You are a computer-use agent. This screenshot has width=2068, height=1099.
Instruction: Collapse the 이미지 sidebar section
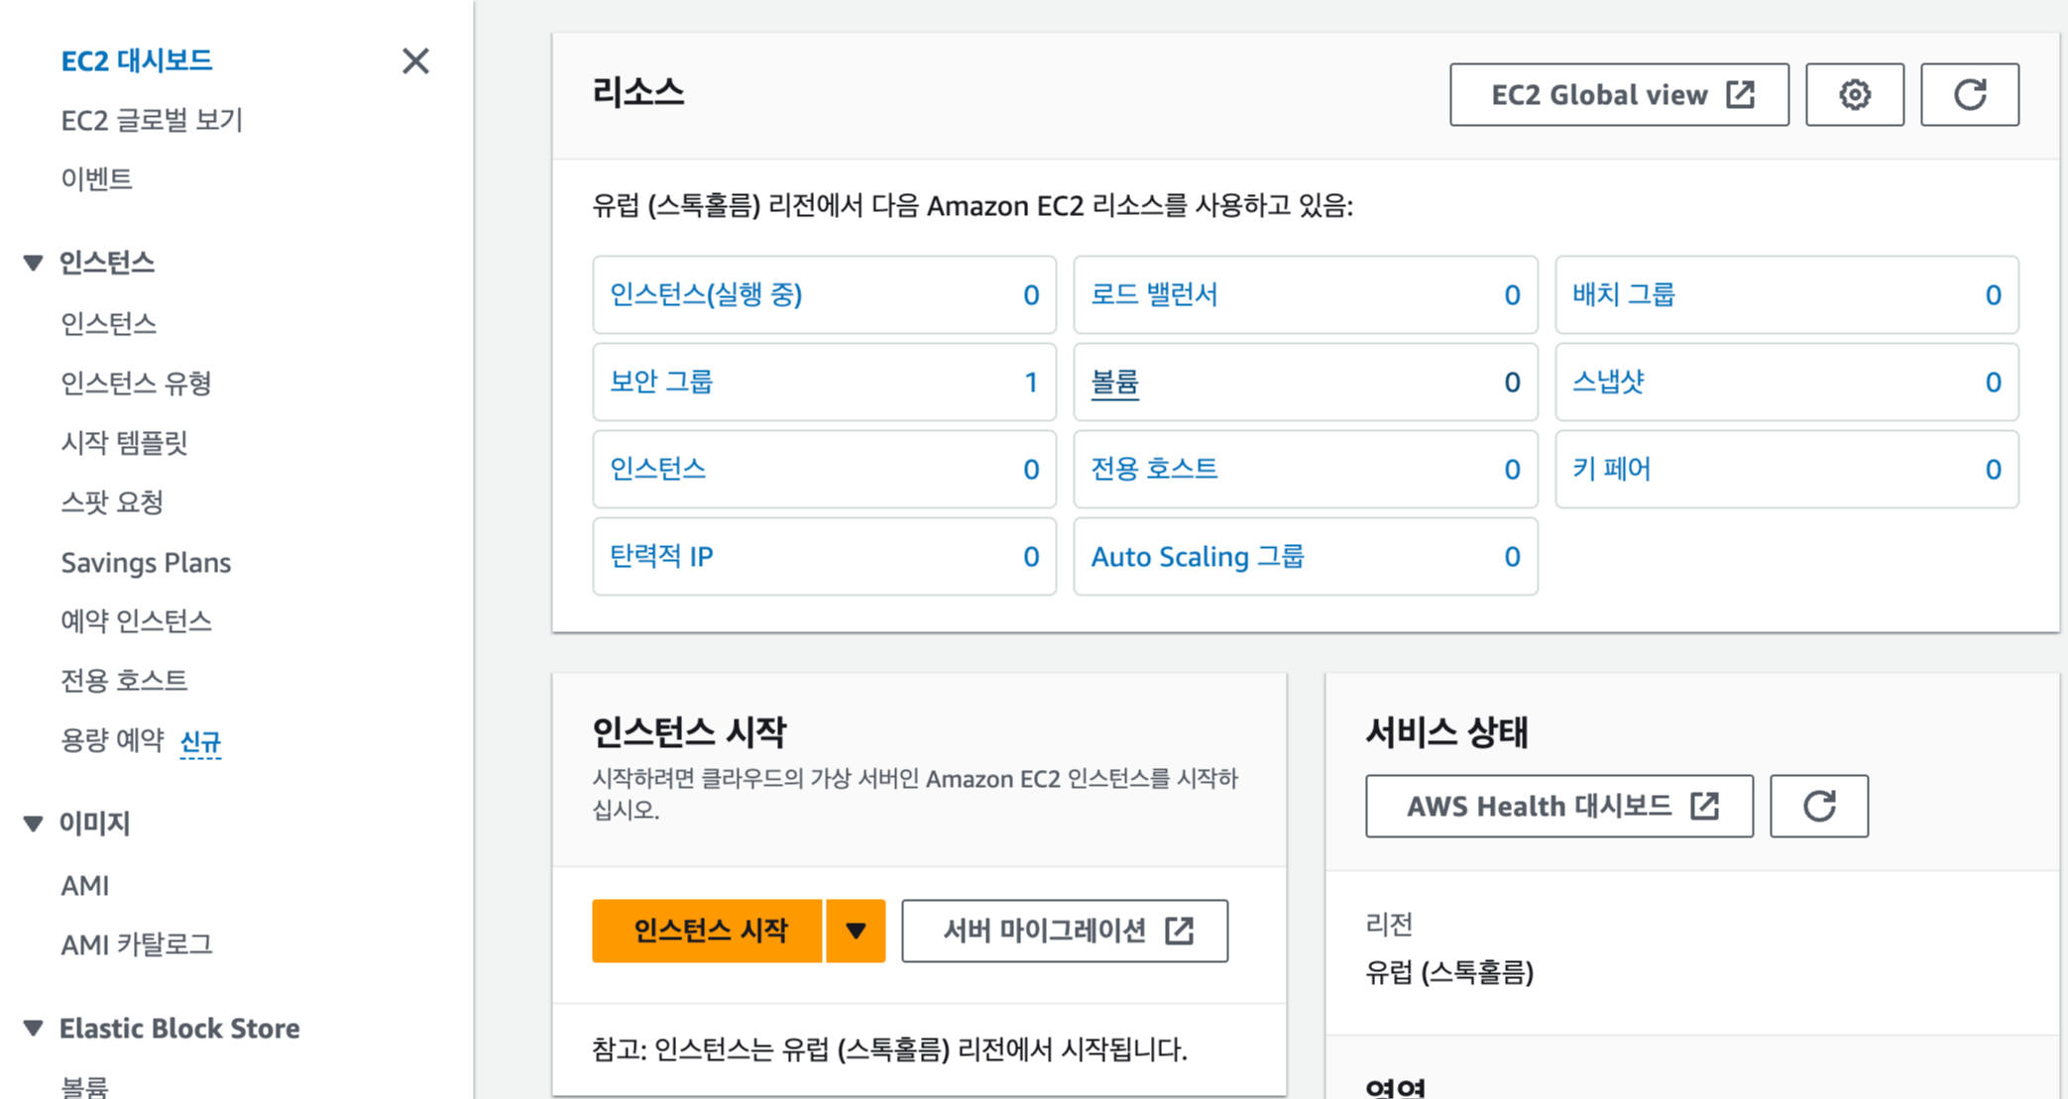tap(34, 824)
